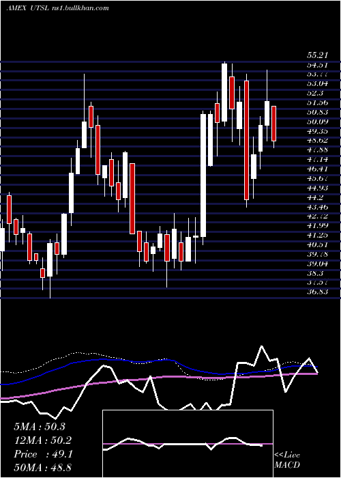Click the 44.93 price level label

pos(317,187)
